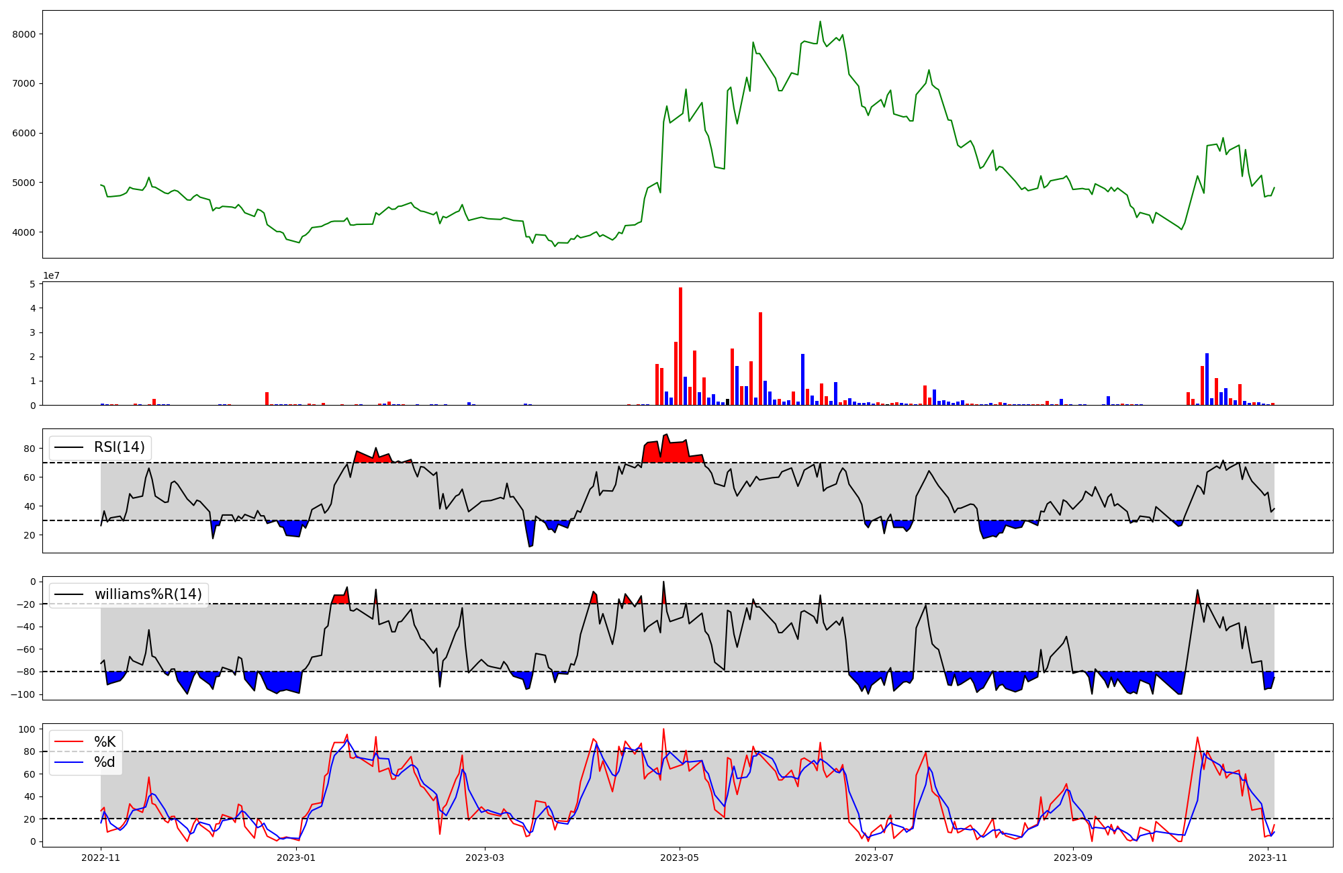Image resolution: width=1343 pixels, height=873 pixels.
Task: Click the 80 tick on RSI axis
Action: [30, 449]
